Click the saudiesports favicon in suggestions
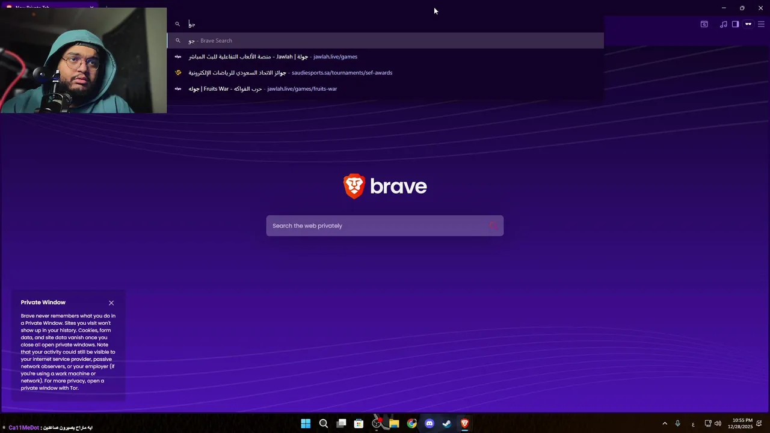 pos(178,73)
